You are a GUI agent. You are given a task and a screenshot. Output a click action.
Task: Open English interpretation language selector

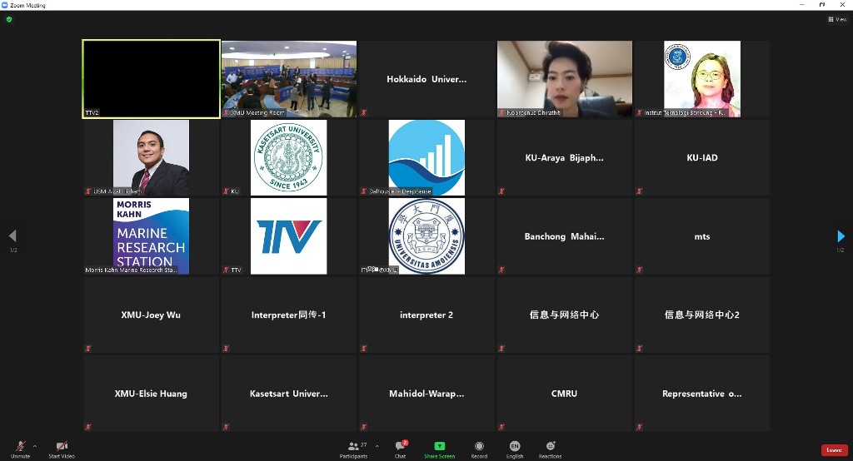(x=515, y=447)
